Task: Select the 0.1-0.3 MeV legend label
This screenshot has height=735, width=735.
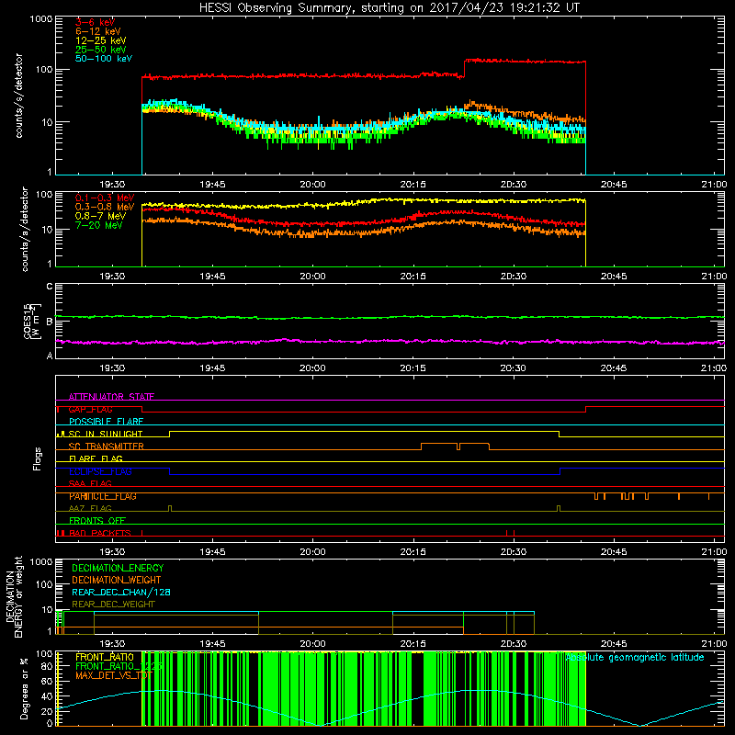Action: 105,198
